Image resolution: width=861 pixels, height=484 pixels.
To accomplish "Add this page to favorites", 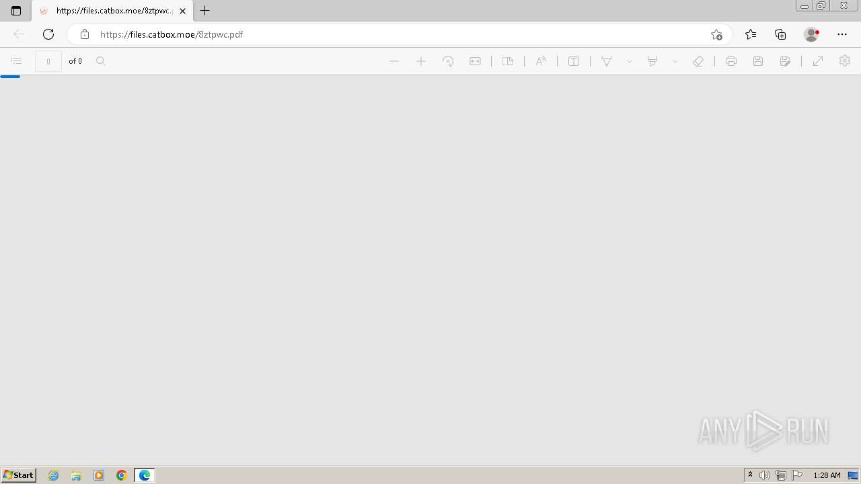I will (716, 34).
